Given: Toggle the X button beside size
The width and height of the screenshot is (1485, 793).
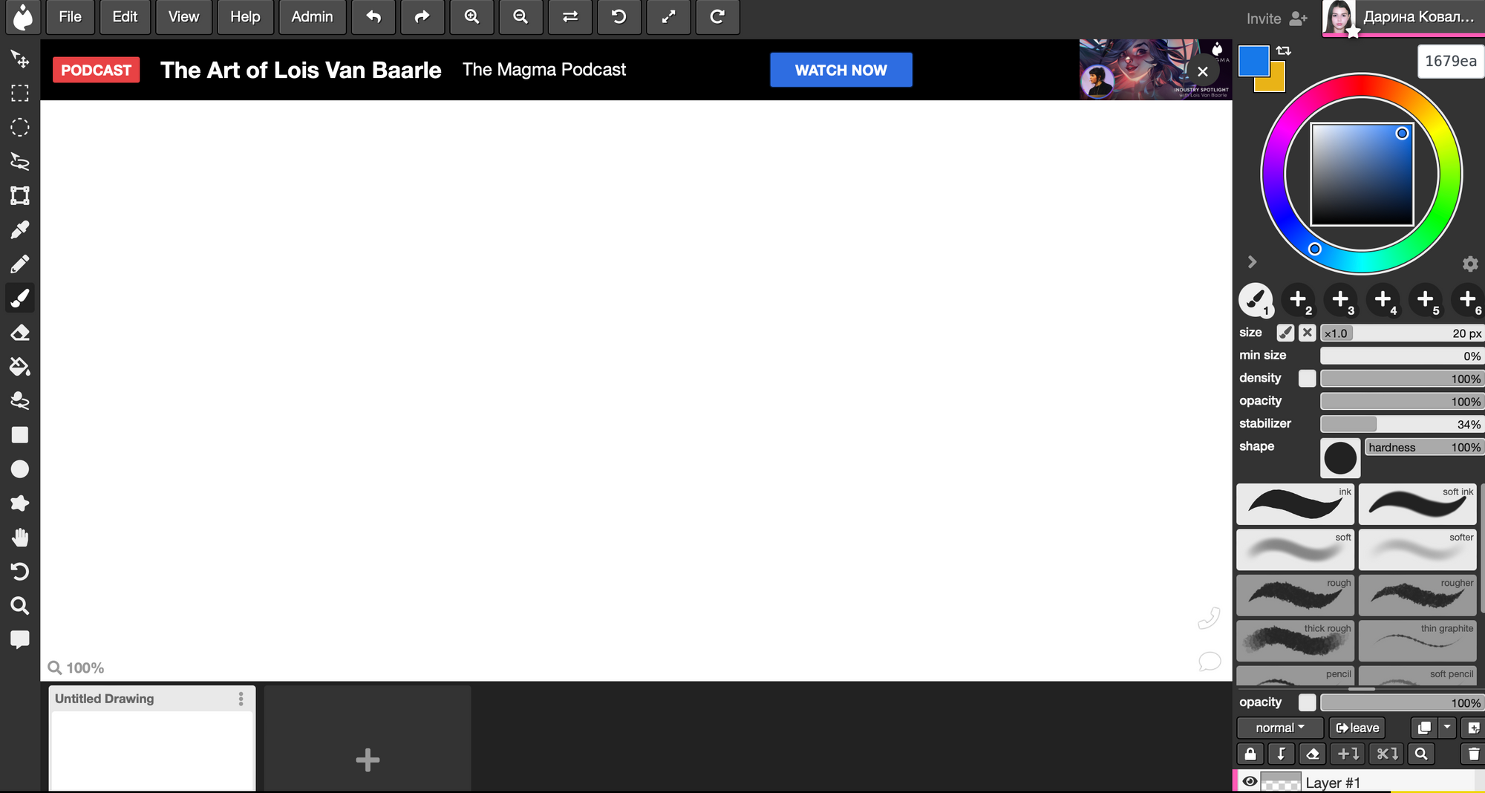Looking at the screenshot, I should [1308, 333].
